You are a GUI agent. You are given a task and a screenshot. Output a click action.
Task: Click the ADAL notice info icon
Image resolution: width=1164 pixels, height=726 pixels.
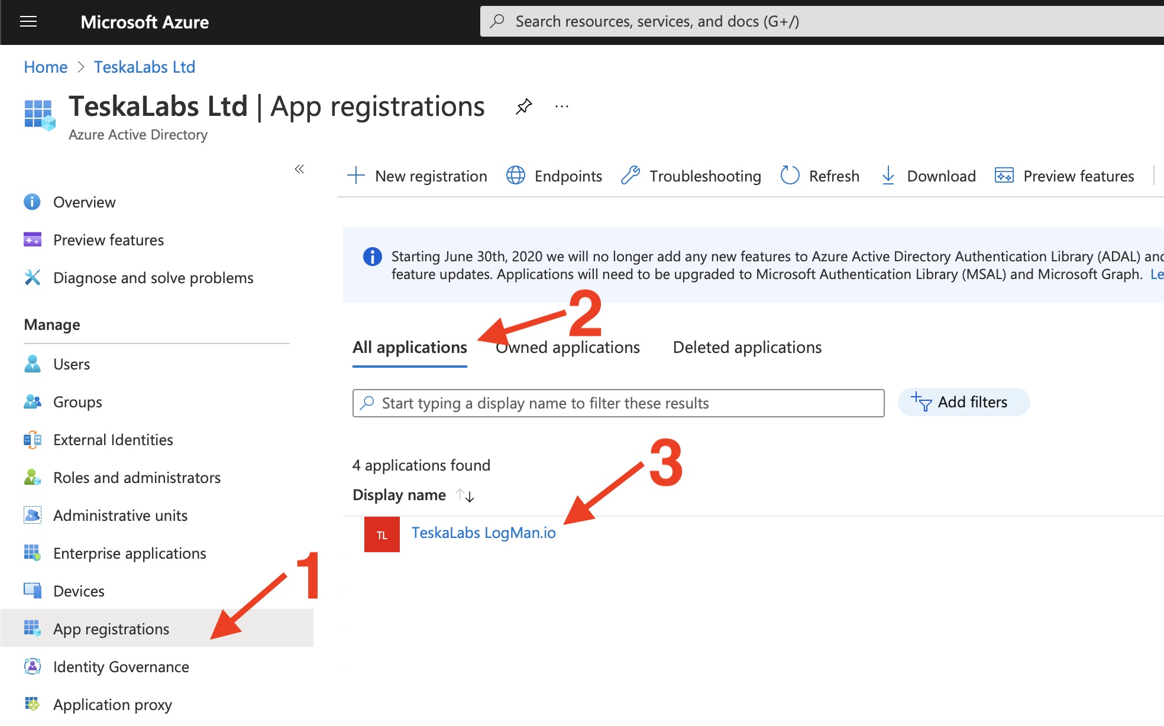point(373,257)
